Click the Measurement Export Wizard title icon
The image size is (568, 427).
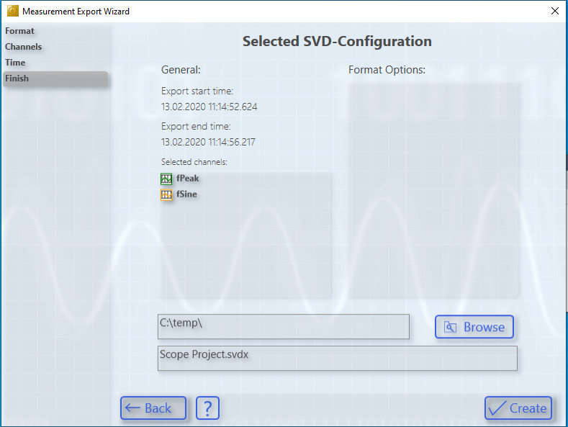[13, 11]
